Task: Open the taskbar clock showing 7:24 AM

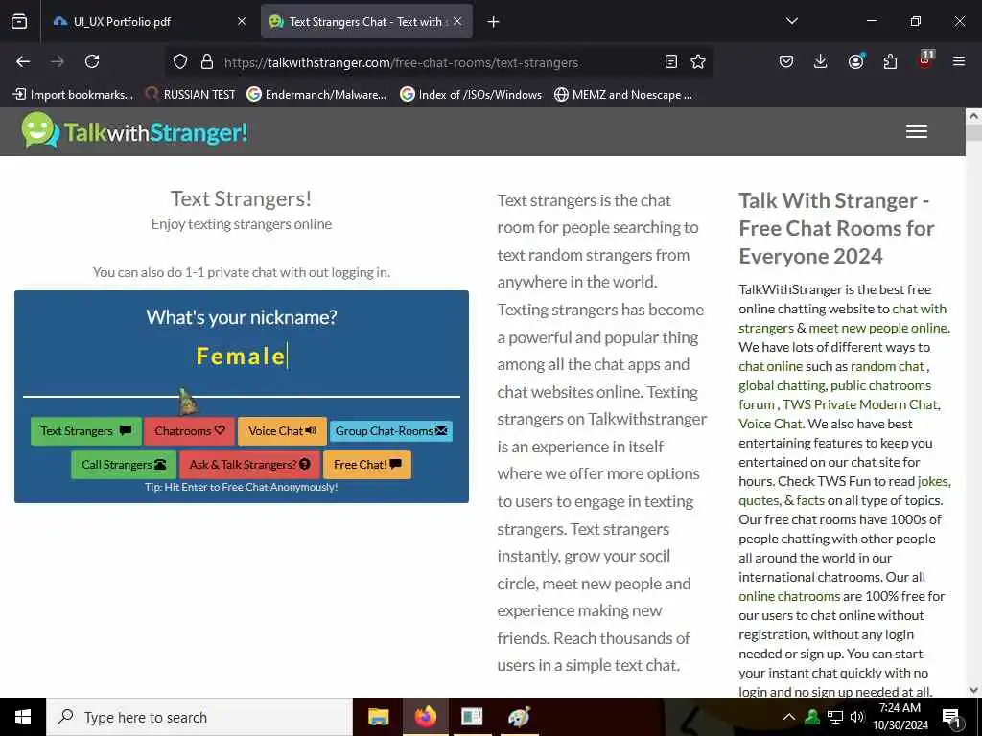Action: 900,717
